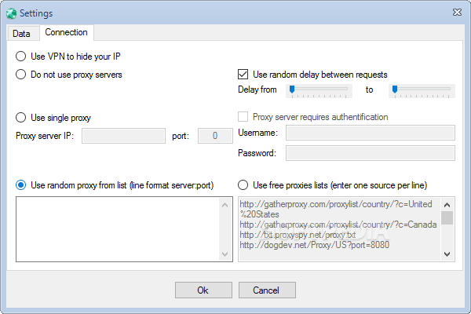Image resolution: width=471 pixels, height=314 pixels.
Task: Click down arrow of free proxies scrollbar
Action: 447,254
